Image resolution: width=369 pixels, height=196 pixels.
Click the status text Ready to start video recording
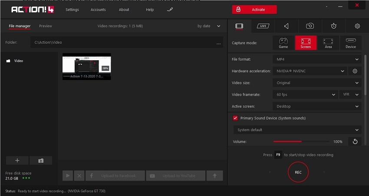coord(42,191)
